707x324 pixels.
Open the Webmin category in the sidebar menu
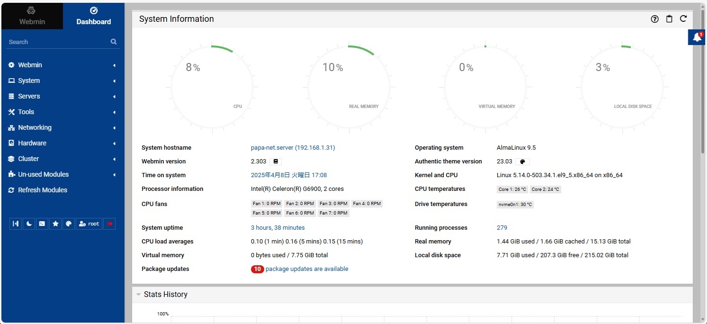point(63,65)
